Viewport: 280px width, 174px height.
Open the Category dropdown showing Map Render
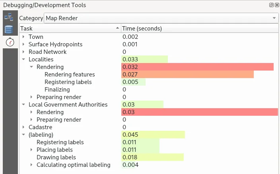click(x=161, y=18)
